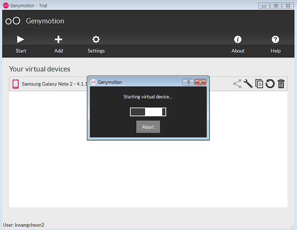Click the Settings label in toolbar

coord(96,51)
